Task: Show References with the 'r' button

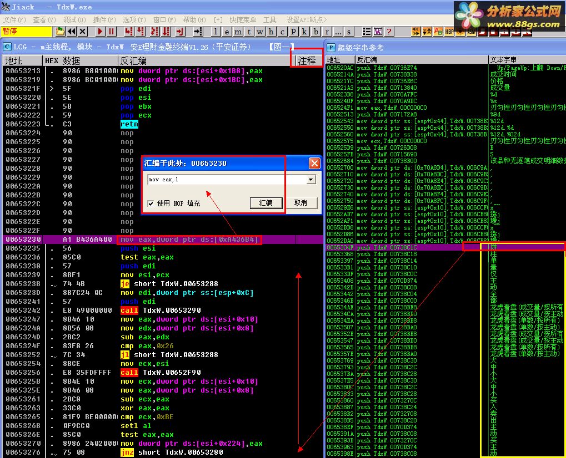Action: coord(327,32)
